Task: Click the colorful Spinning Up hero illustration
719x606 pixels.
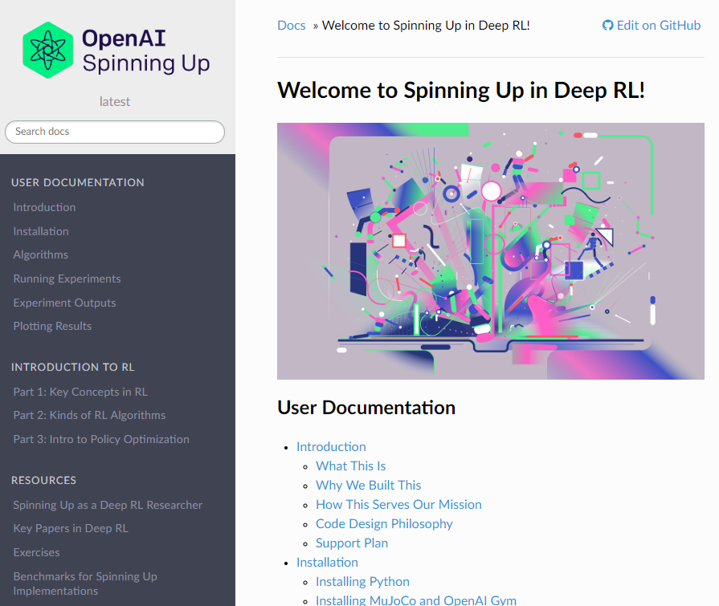Action: pyautogui.click(x=491, y=251)
